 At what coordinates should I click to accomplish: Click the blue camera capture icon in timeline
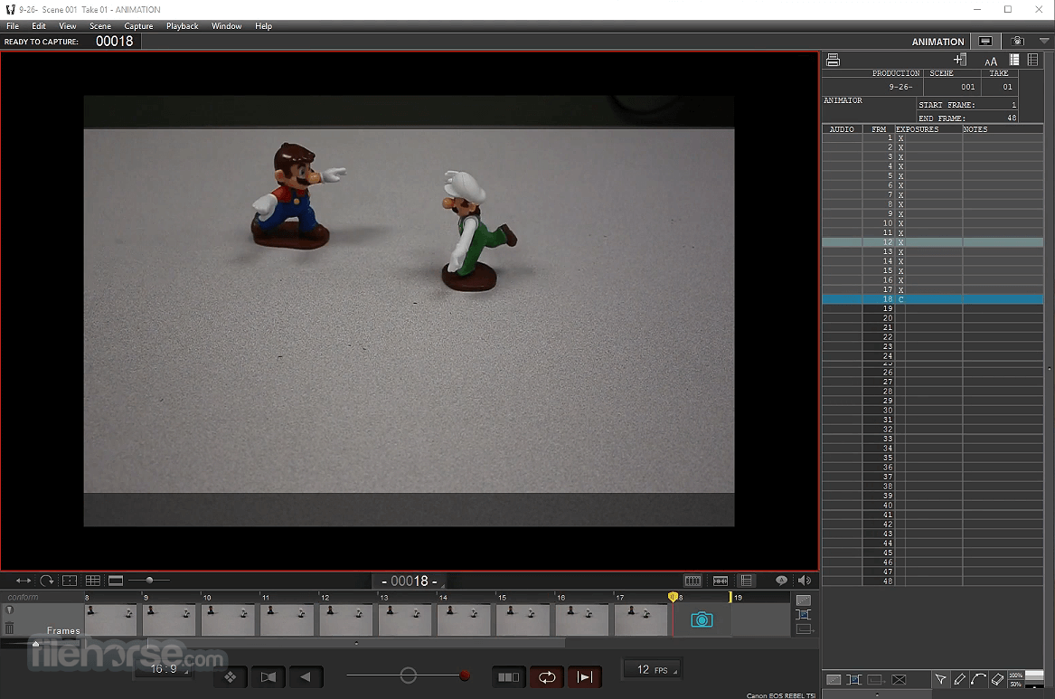[702, 619]
